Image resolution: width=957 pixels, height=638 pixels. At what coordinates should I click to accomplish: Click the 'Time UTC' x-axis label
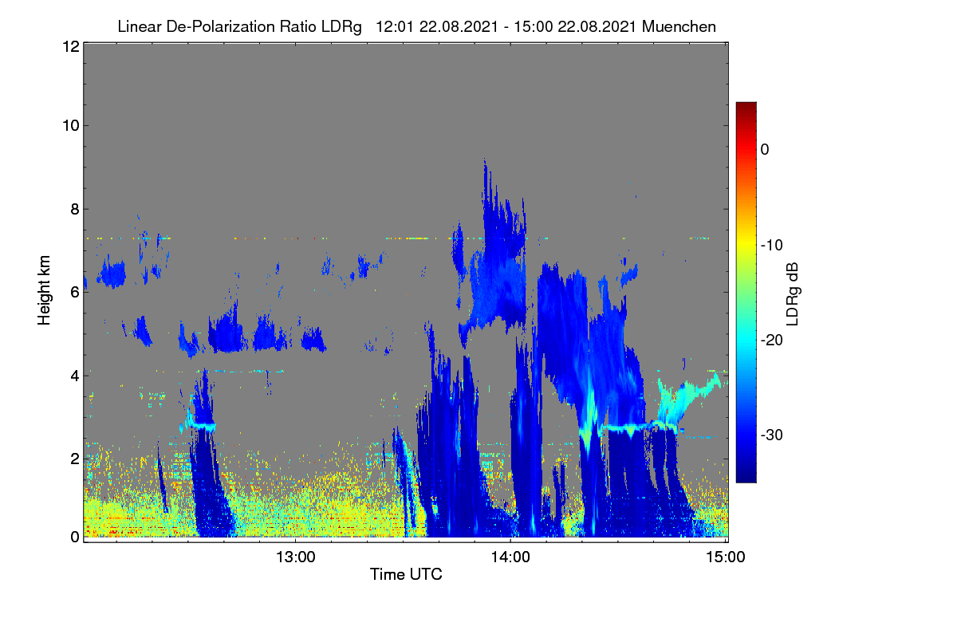point(406,574)
